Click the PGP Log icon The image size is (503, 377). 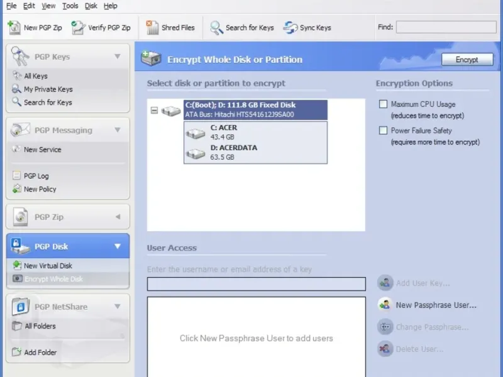[x=17, y=175]
